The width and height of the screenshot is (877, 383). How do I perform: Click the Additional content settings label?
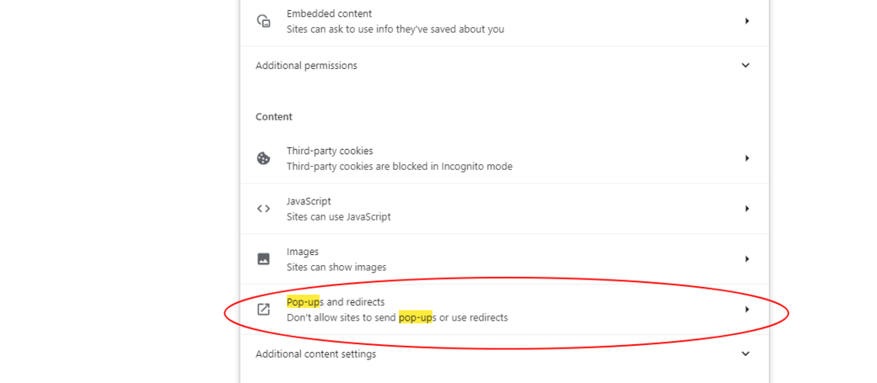coord(315,354)
